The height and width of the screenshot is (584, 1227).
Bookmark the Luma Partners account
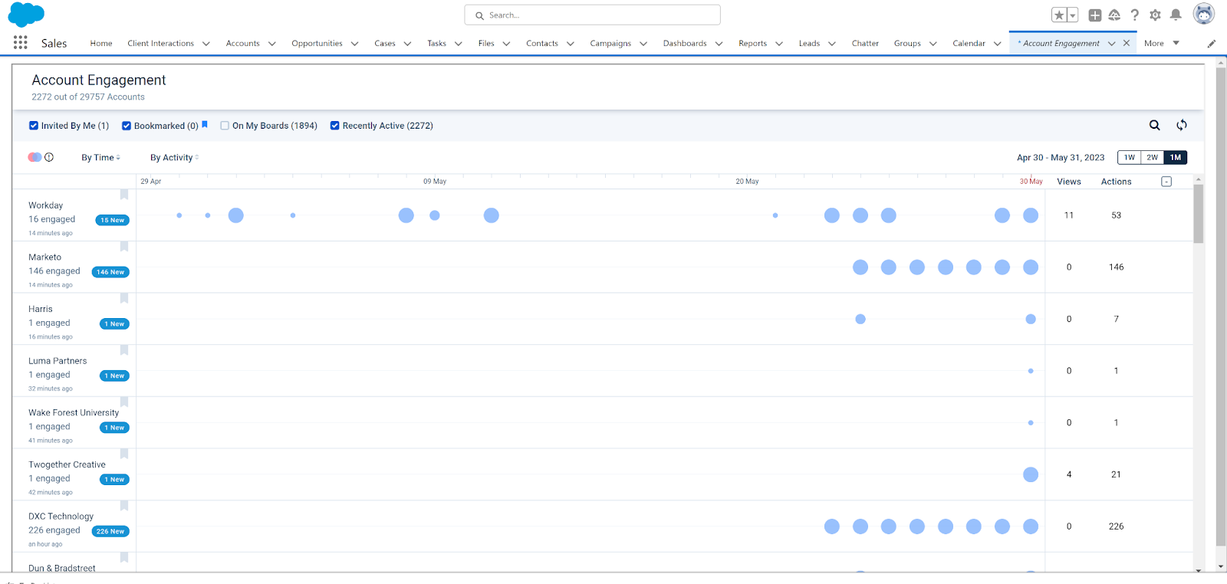124,350
